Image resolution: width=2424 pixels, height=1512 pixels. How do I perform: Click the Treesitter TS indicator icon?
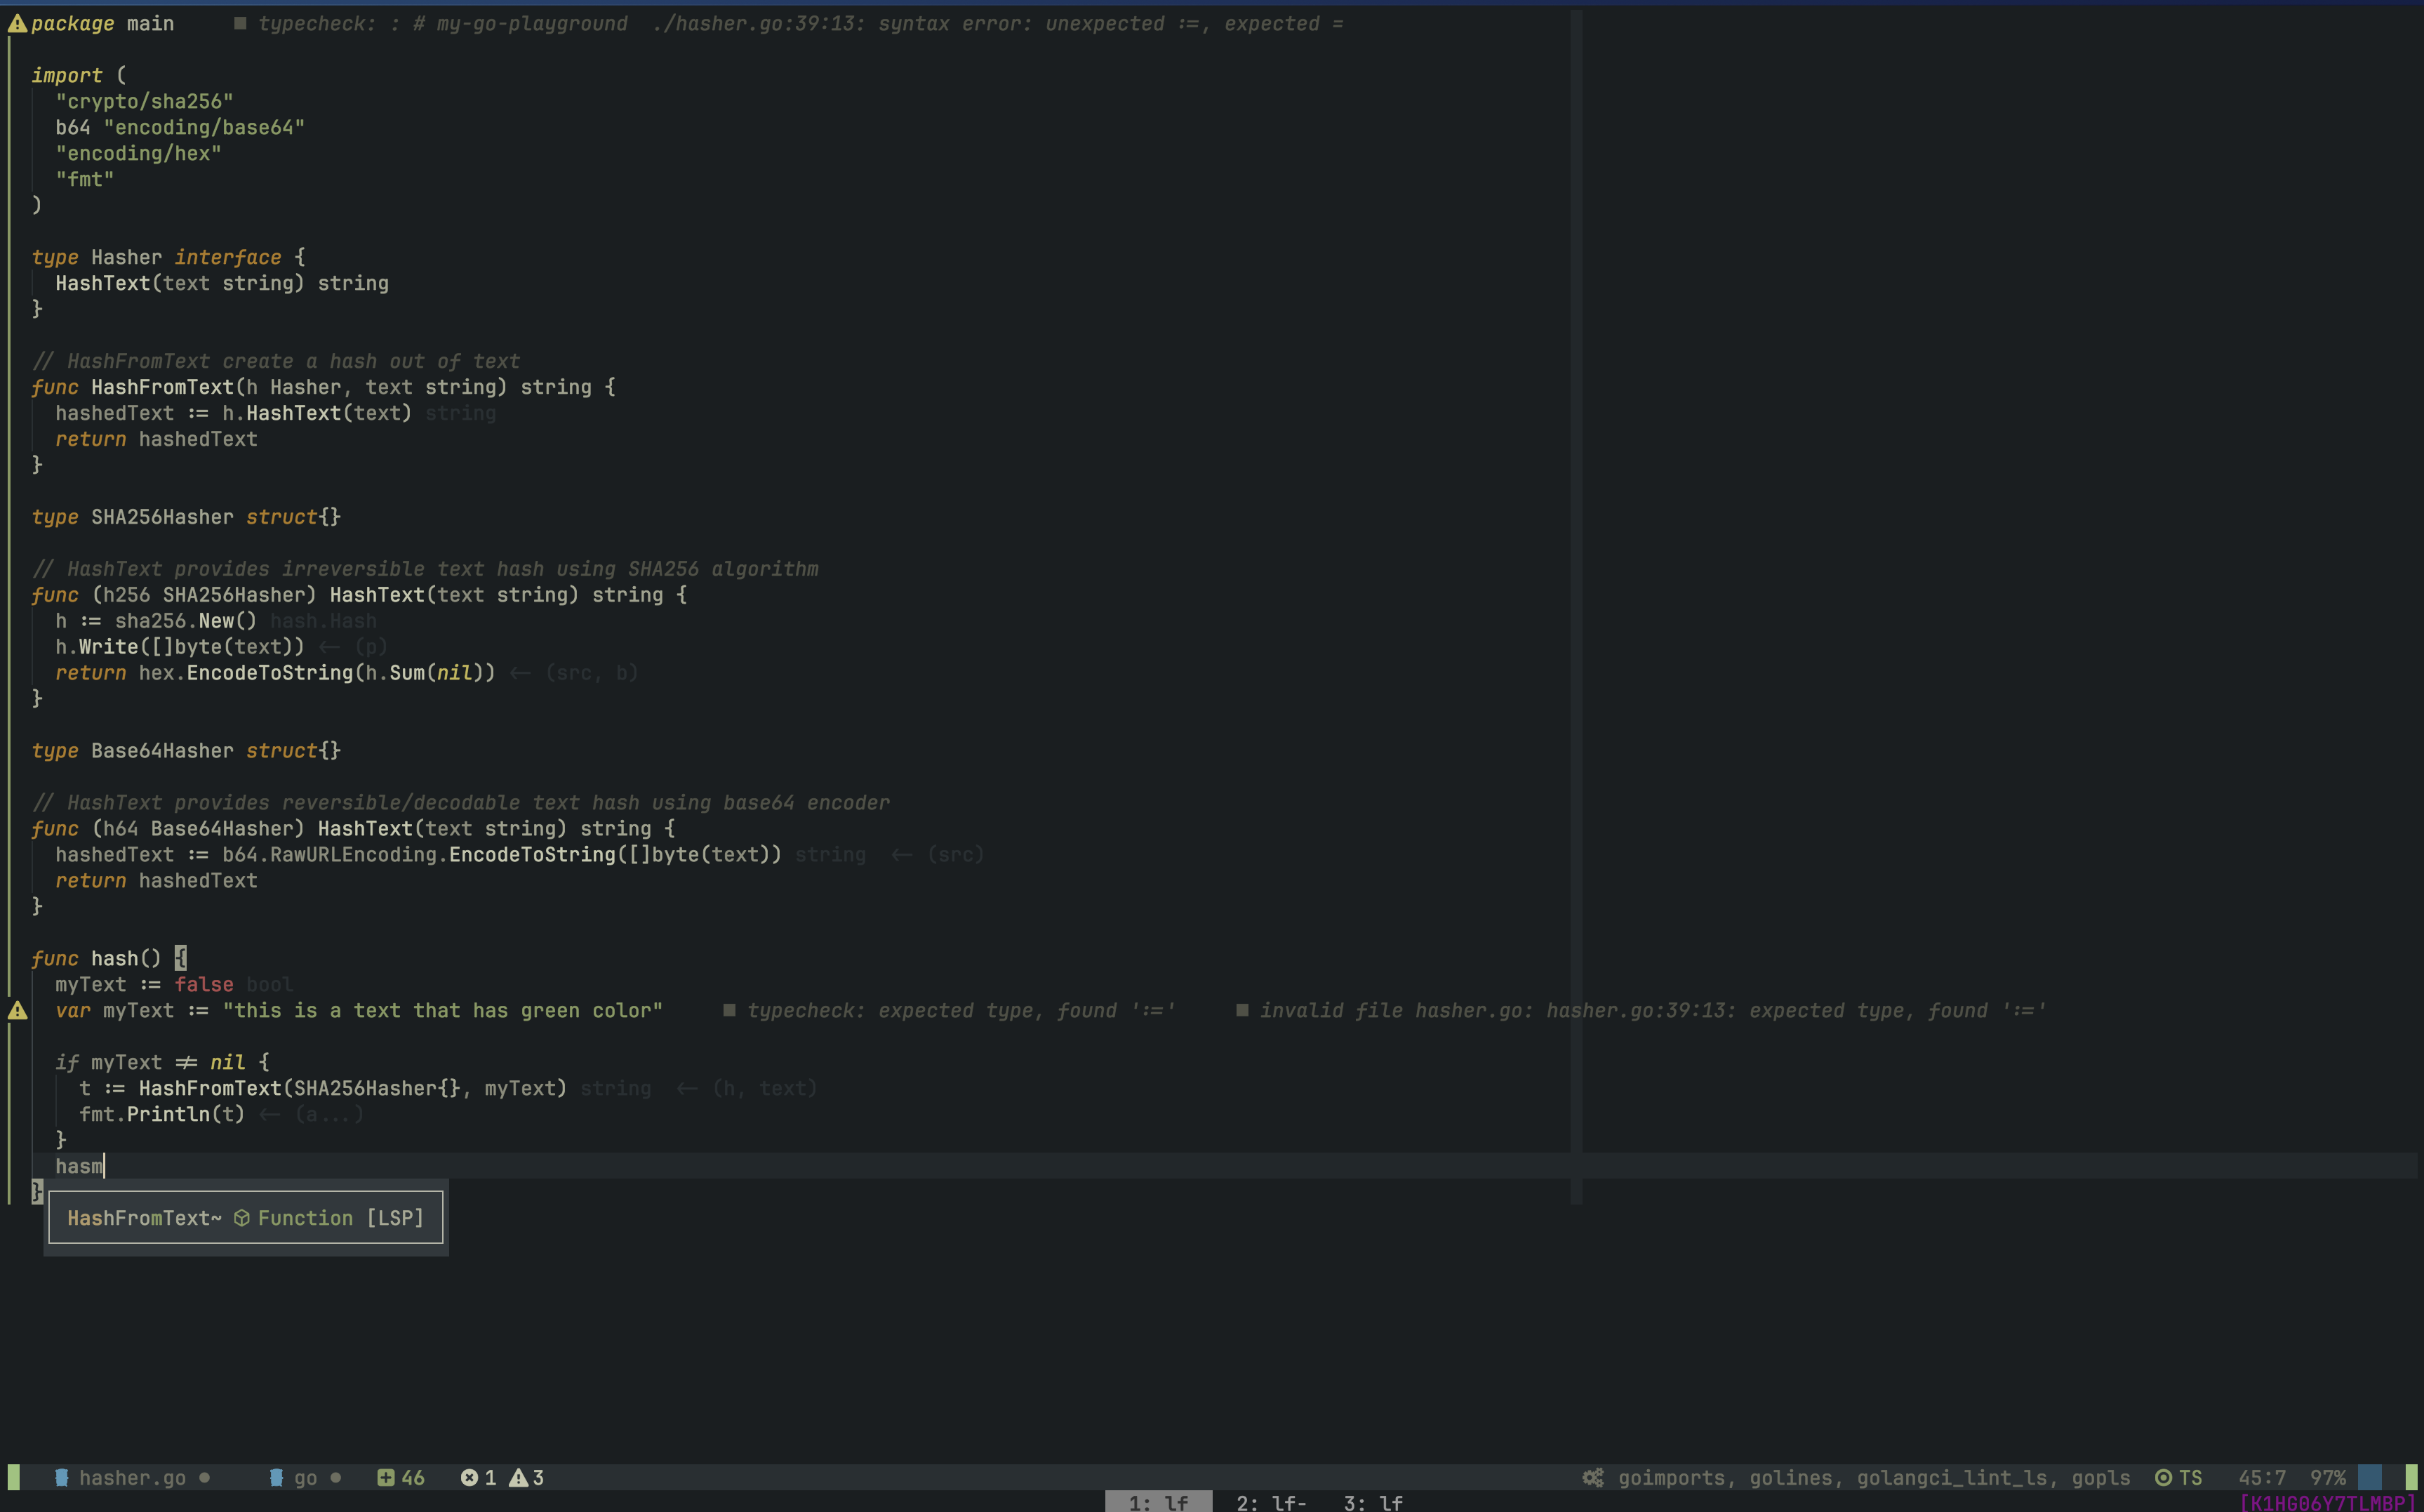tap(2163, 1477)
